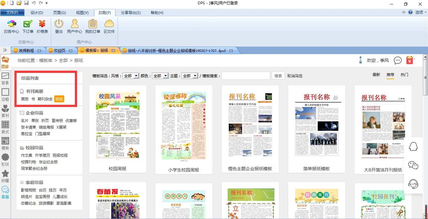Click the WeChat contact icon
Image resolution: width=428 pixels, height=219 pixels.
point(413,165)
